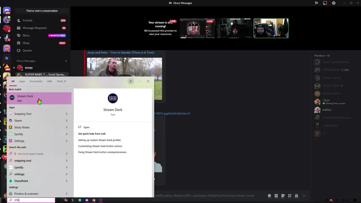
Task: Select the All search filter tab
Action: click(x=13, y=81)
